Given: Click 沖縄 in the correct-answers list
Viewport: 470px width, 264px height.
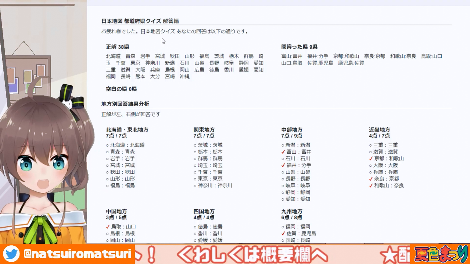Looking at the screenshot, I should tap(184, 77).
